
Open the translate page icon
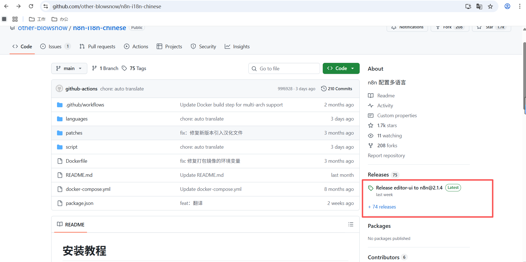[479, 6]
